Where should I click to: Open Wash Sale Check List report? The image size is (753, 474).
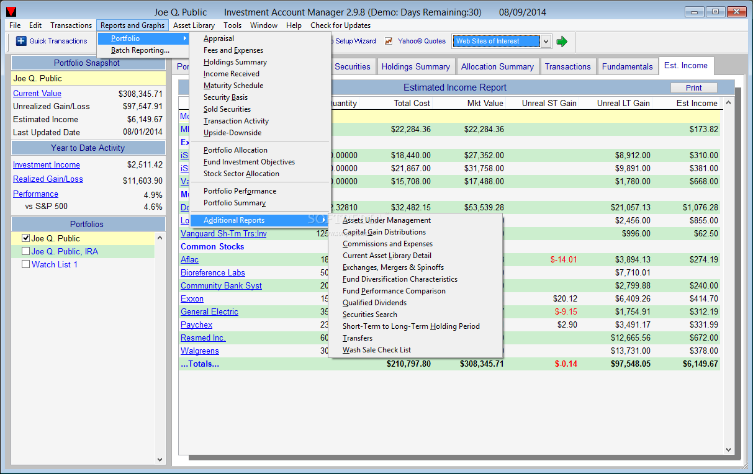[x=377, y=350]
